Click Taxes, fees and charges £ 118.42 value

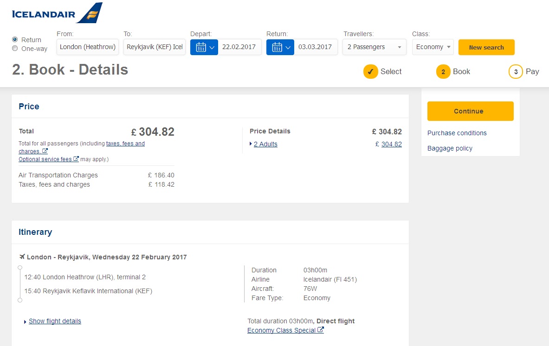click(x=161, y=184)
